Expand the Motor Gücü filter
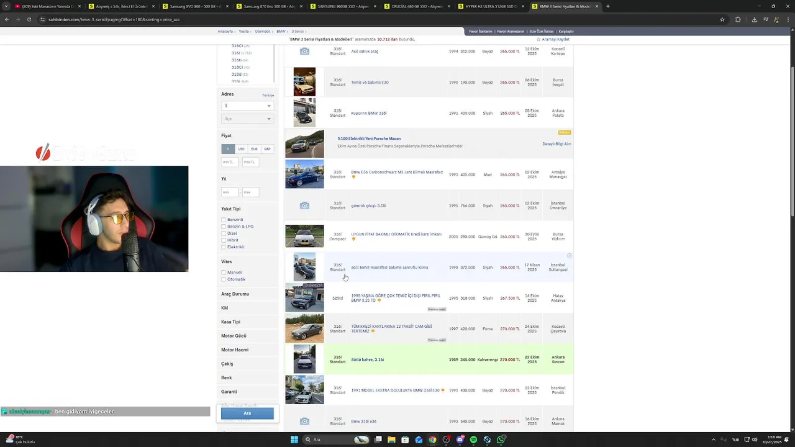 234,336
